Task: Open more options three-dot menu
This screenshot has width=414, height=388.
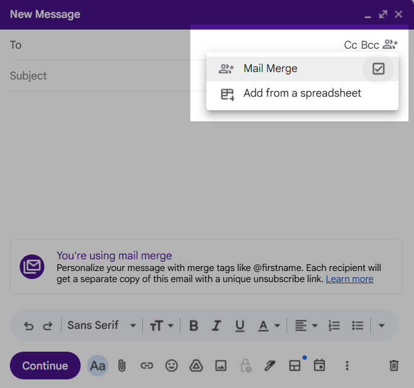Action: (347, 366)
